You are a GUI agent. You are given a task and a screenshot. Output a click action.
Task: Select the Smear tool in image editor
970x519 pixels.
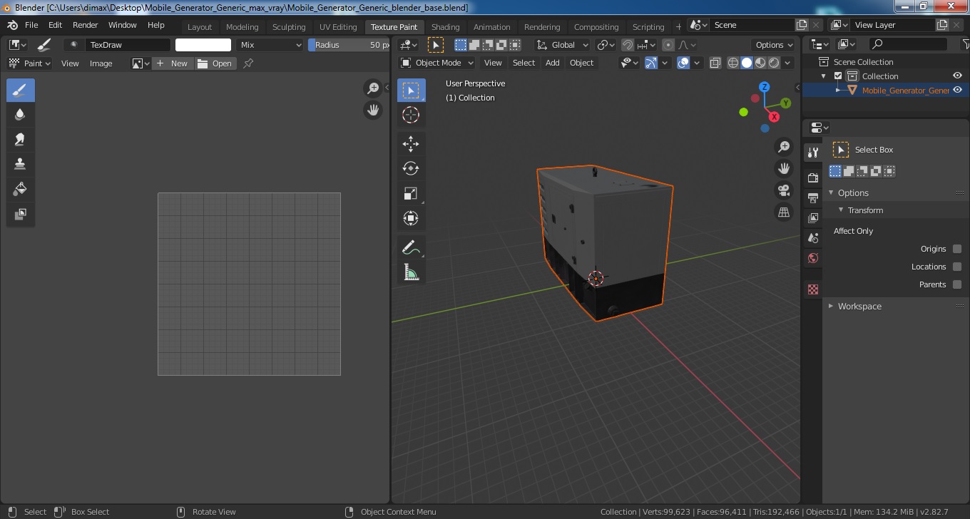coord(20,139)
